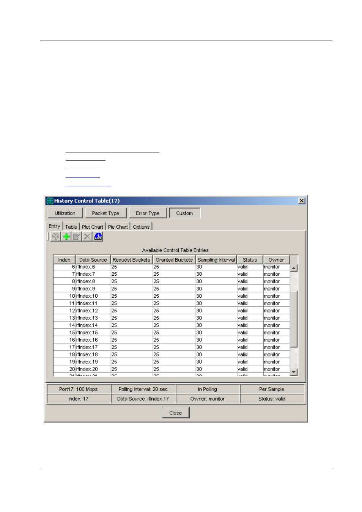The width and height of the screenshot is (362, 512).
Task: Open the Packet Type view
Action: pos(105,213)
